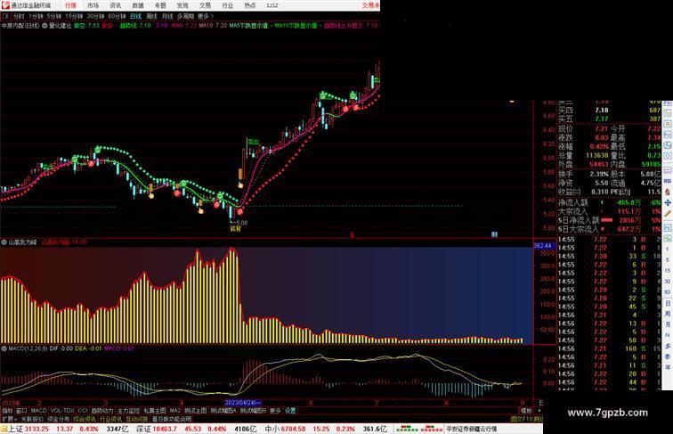
Task: Click the 换手 value 2.39%
Action: click(x=599, y=174)
